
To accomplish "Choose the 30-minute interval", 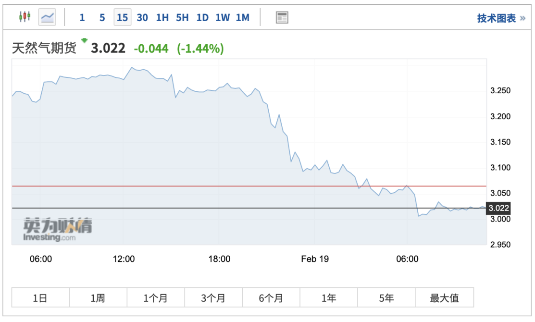I will pos(142,18).
